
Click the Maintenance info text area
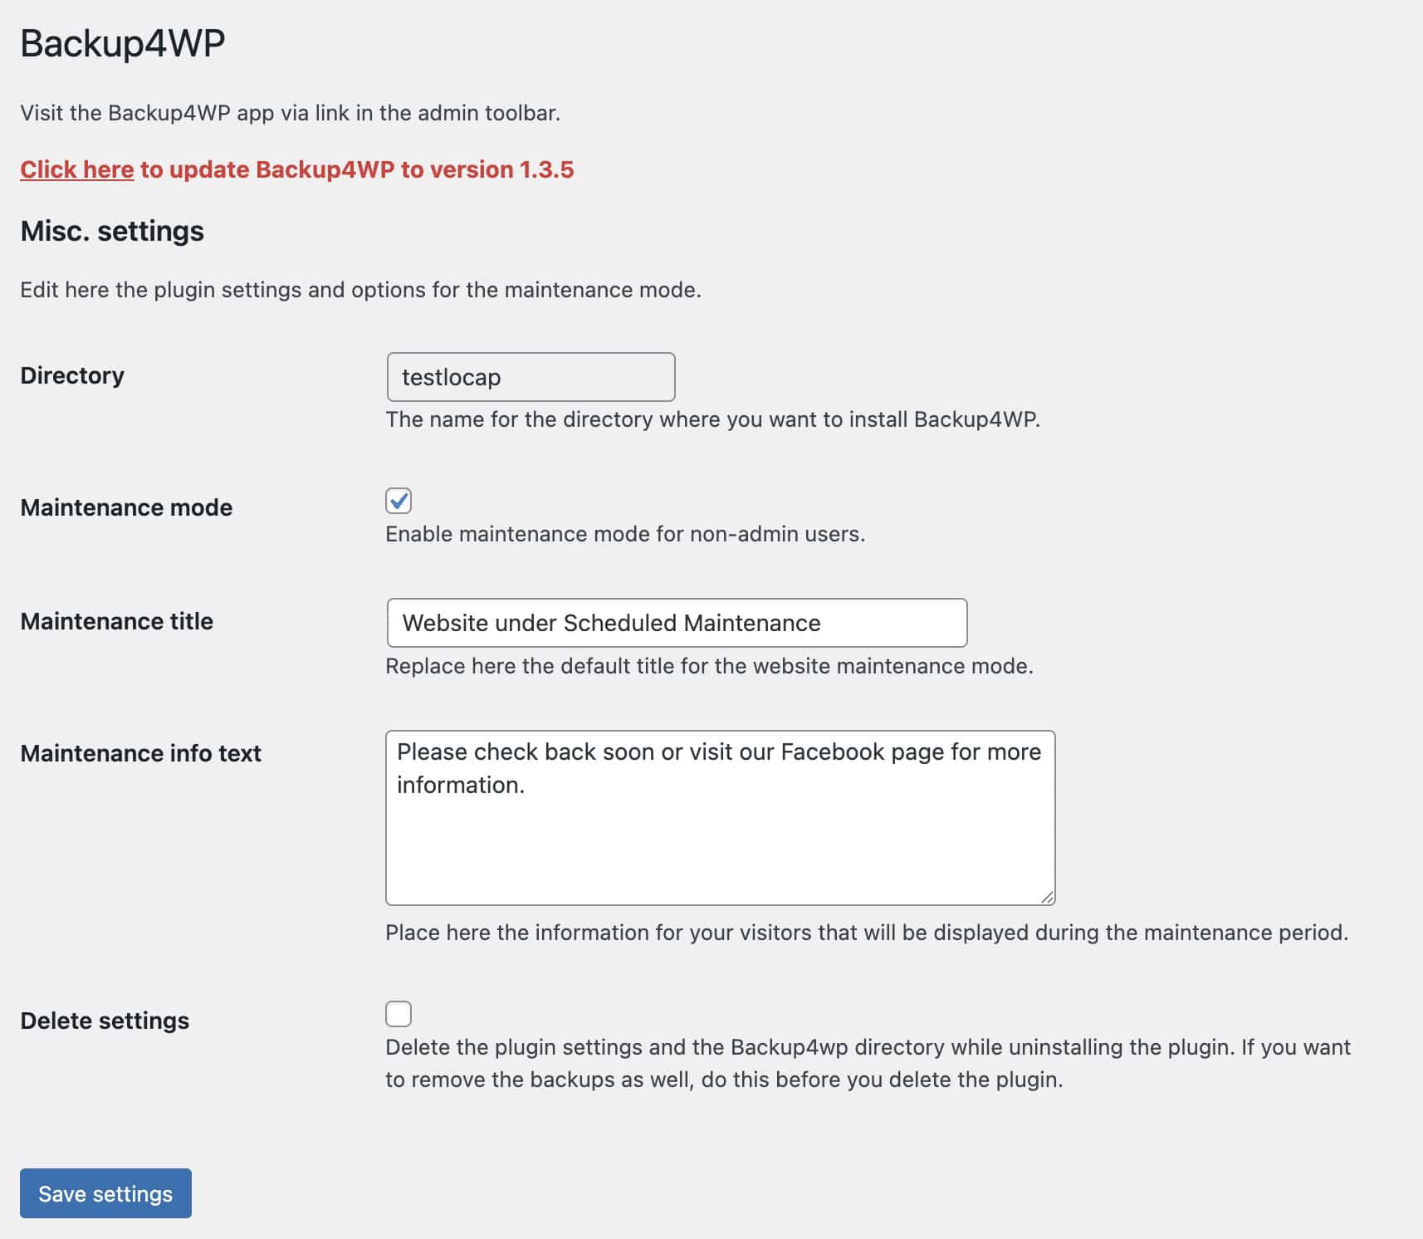pyautogui.click(x=719, y=814)
